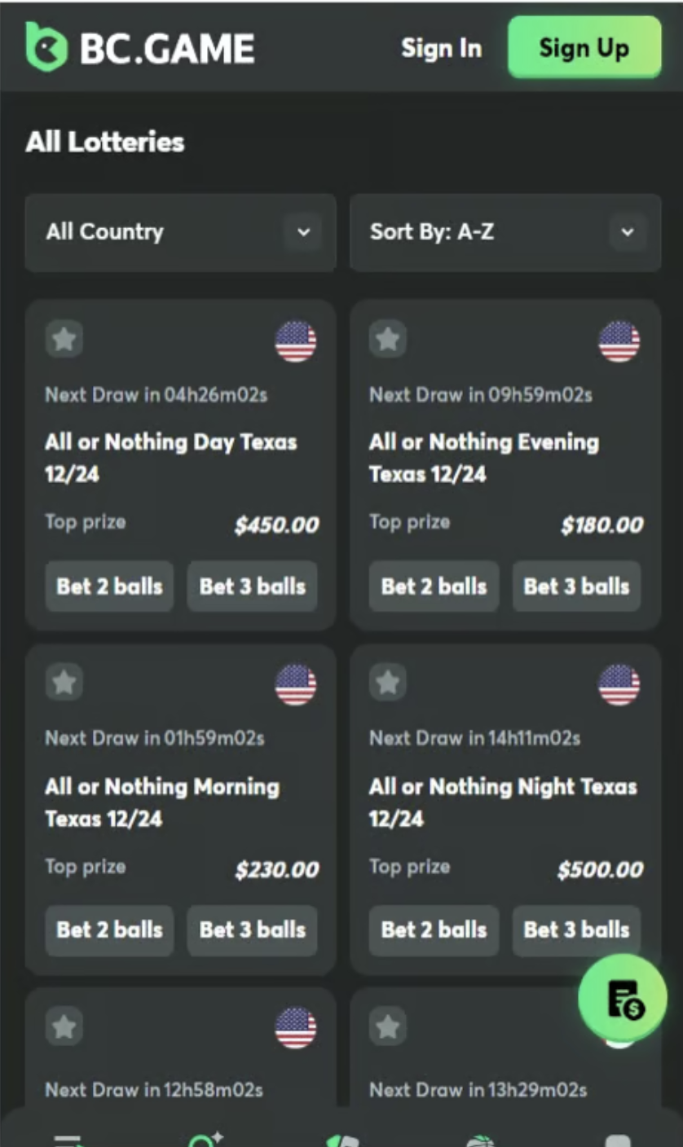The image size is (683, 1147).
Task: Click US flag on All or Nothing Evening Texas card
Action: point(619,341)
